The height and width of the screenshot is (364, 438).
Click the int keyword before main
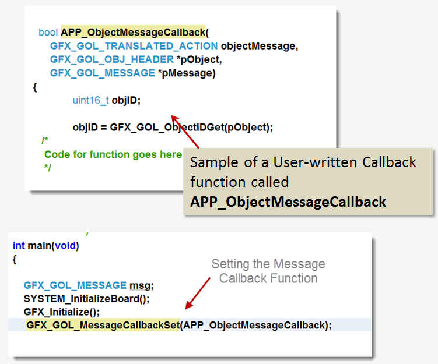click(x=19, y=246)
